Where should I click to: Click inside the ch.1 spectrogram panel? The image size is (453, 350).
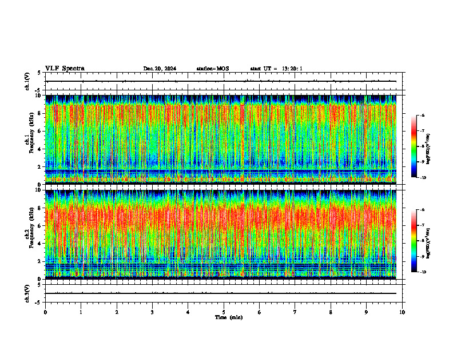(x=221, y=140)
